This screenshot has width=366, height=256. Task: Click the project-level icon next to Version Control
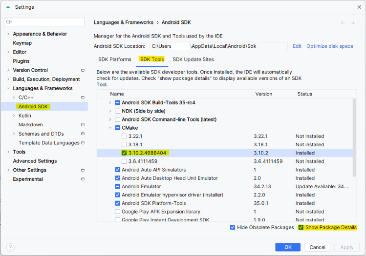(83, 70)
